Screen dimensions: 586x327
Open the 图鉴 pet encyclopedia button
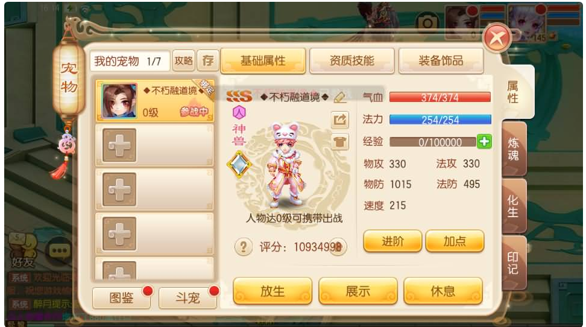click(x=121, y=298)
